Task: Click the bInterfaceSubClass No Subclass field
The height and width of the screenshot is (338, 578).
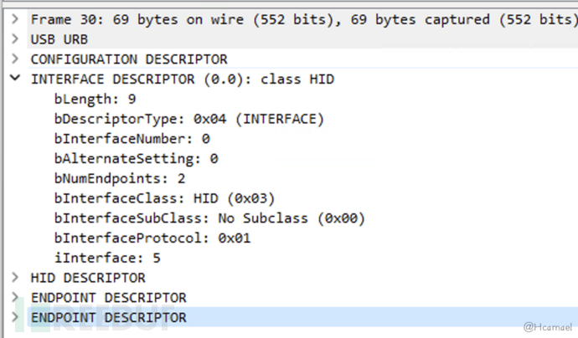Action: coord(209,218)
